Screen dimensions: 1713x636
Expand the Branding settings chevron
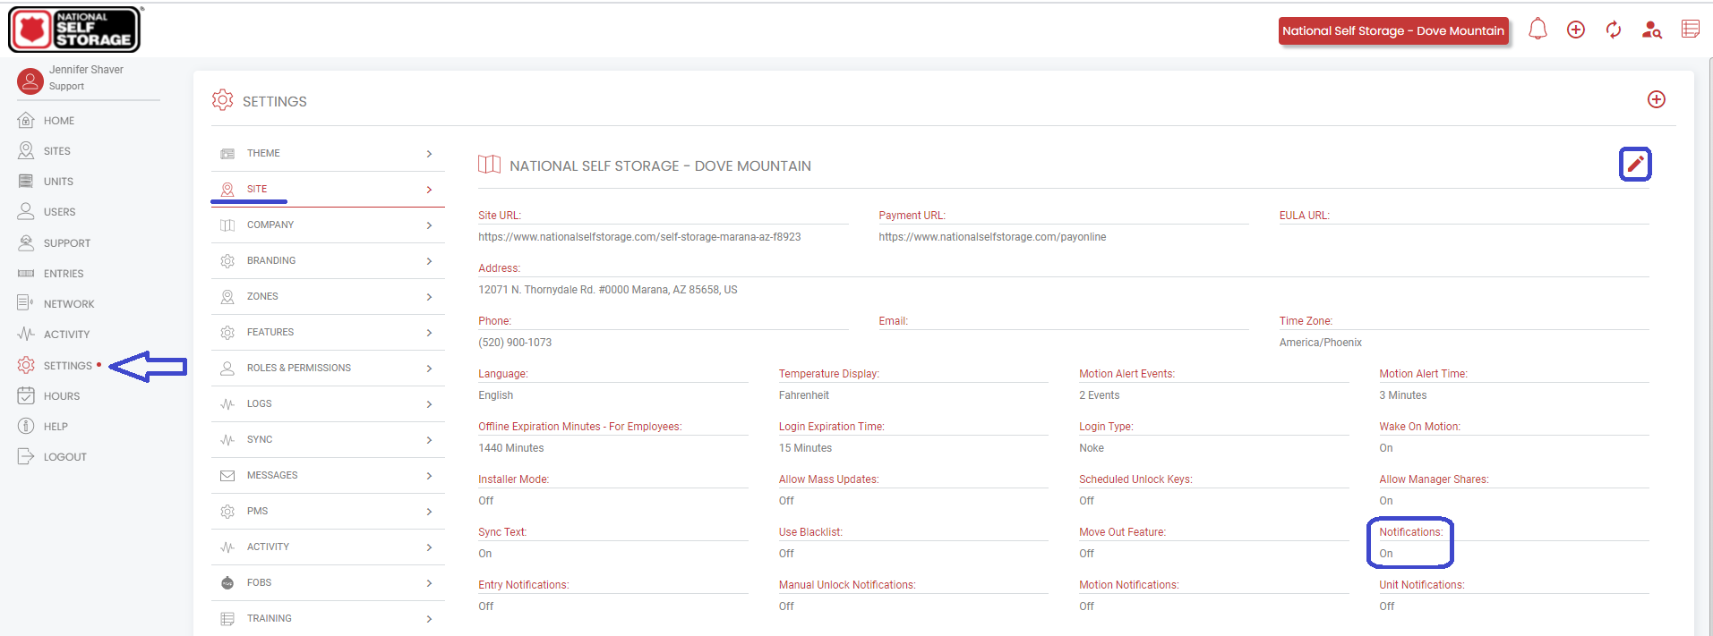430,261
